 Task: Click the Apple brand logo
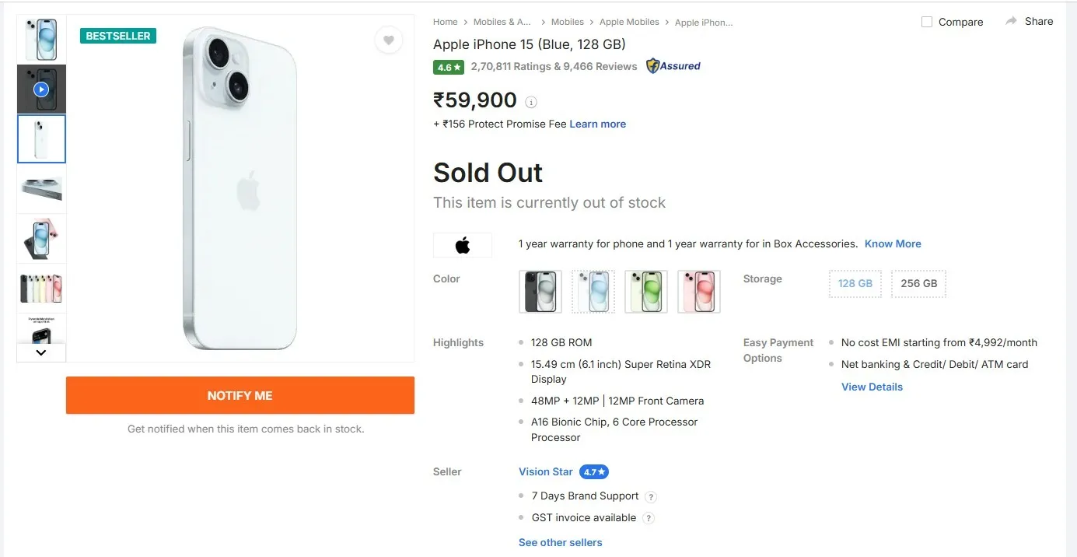pos(463,246)
